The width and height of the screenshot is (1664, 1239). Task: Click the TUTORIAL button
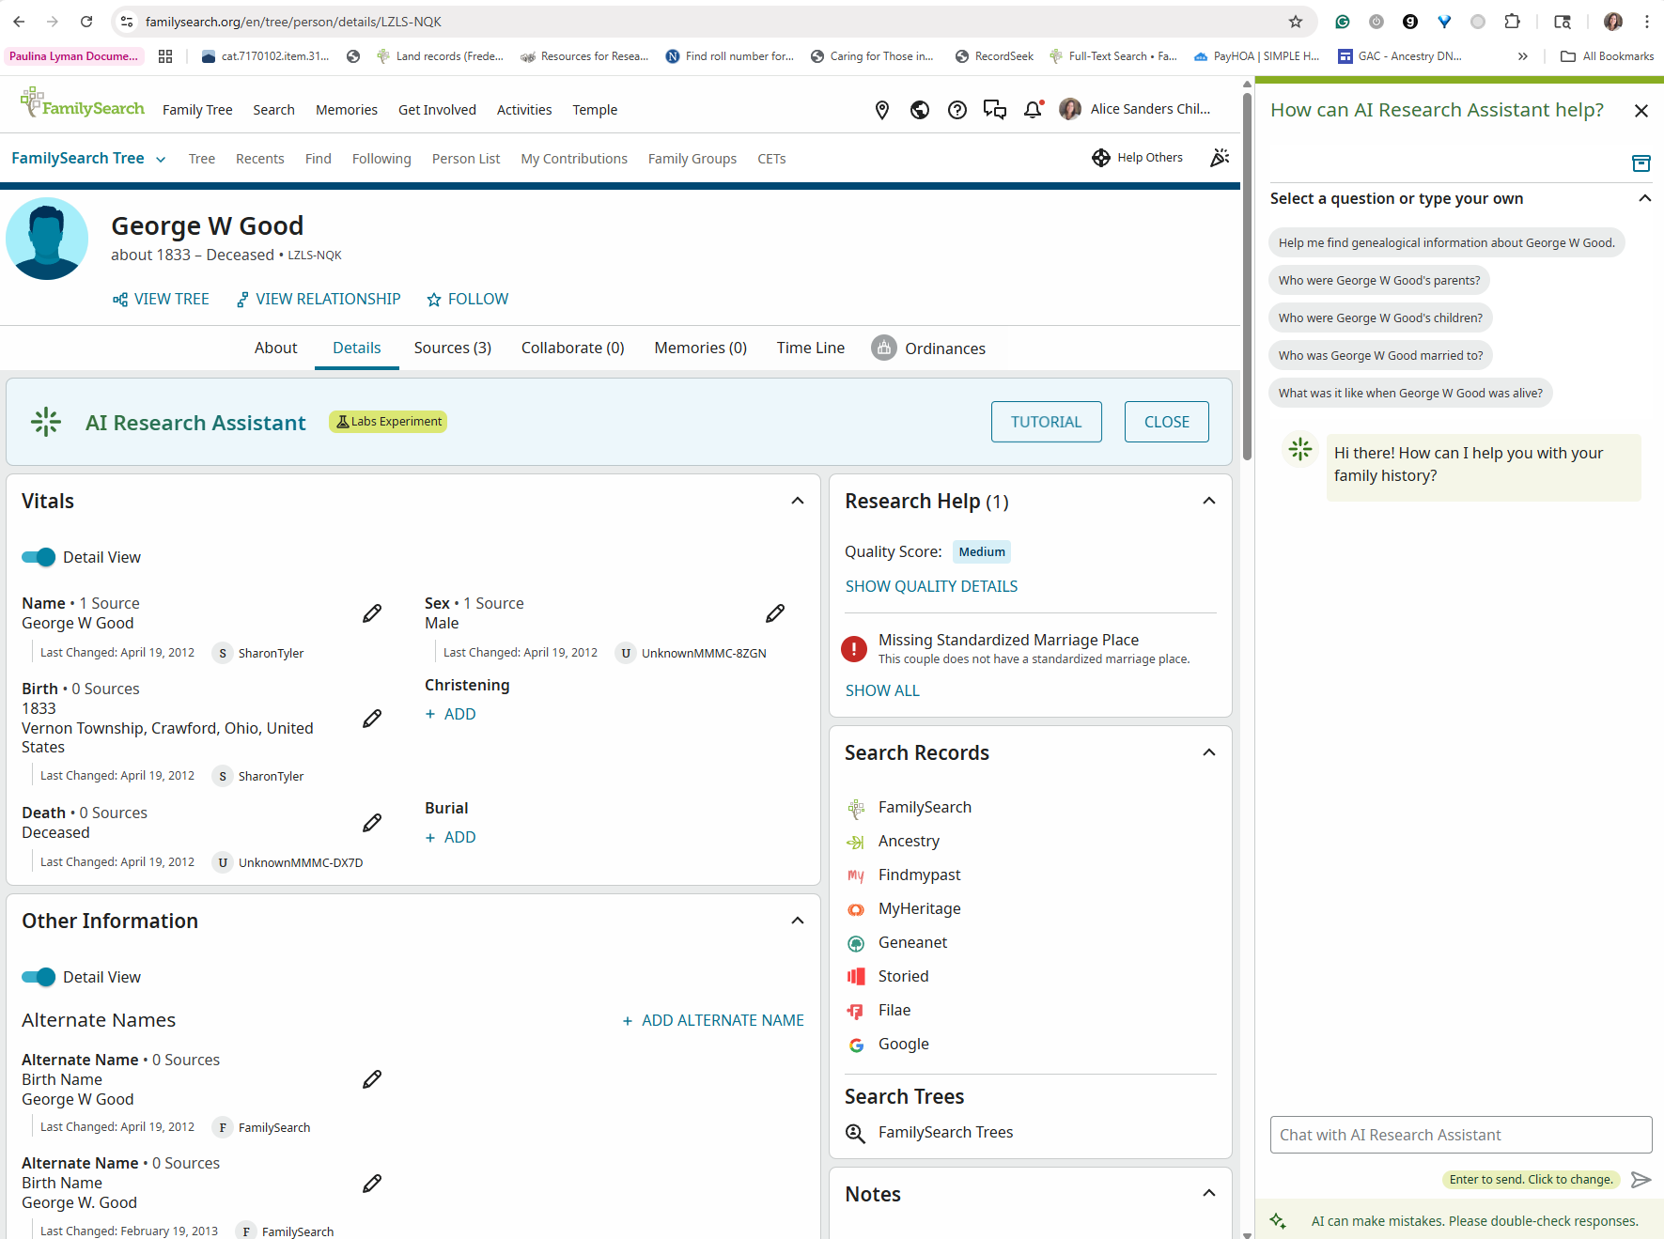[1046, 422]
